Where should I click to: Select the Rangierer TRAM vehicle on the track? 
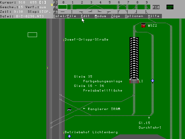coord(69,109)
